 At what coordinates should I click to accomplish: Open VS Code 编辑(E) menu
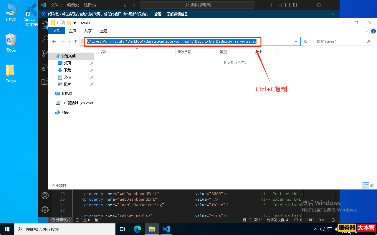pyautogui.click(x=73, y=5)
